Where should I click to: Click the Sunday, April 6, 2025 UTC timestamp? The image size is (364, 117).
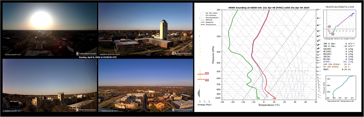98,57
